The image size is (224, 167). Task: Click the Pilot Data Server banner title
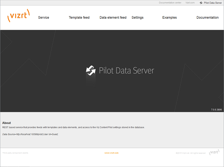(x=126, y=70)
